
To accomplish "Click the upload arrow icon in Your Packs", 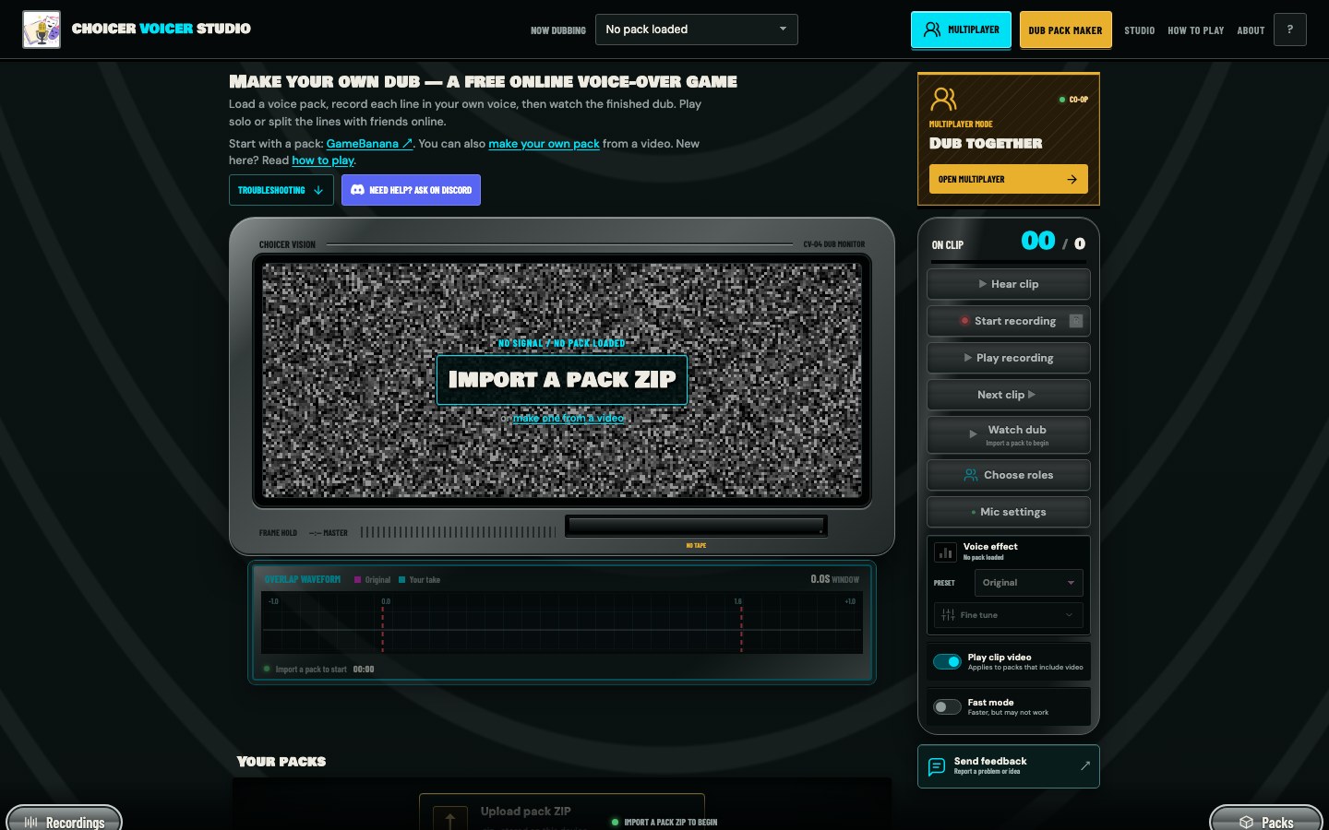I will [450, 820].
